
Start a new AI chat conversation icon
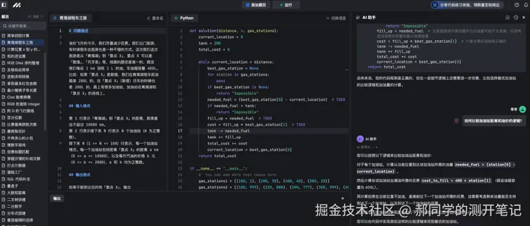[507, 18]
